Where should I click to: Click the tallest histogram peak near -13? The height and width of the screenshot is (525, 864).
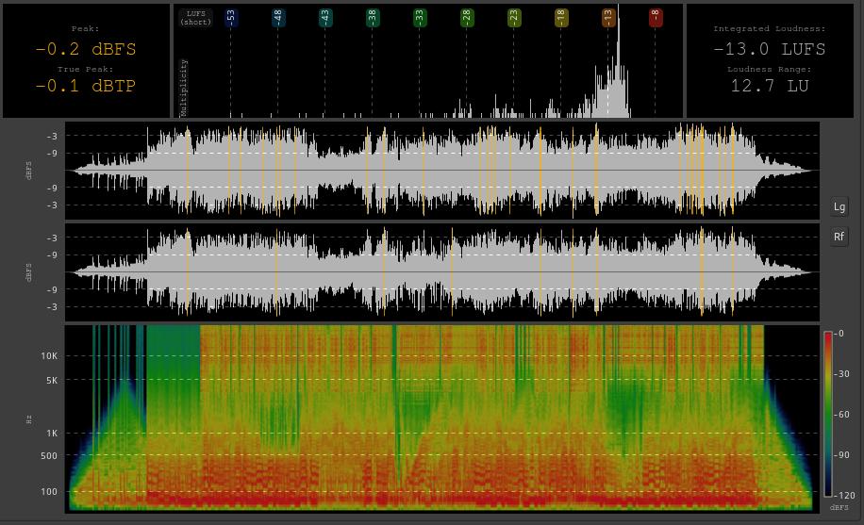[618, 60]
